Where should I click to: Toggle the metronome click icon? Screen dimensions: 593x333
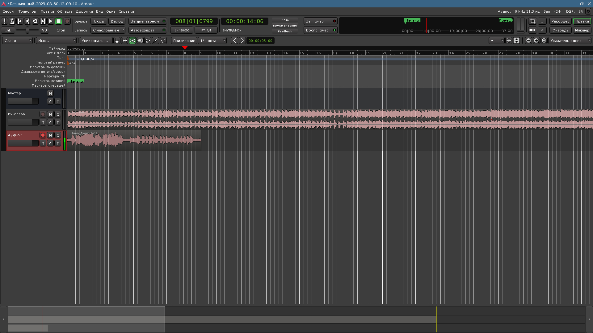coord(12,21)
